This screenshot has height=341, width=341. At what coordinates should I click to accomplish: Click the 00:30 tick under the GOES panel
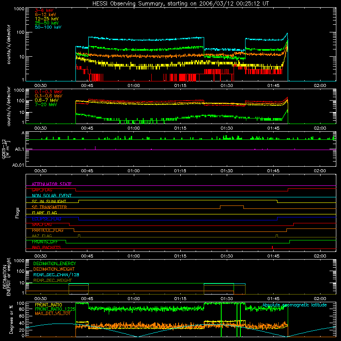tap(40, 171)
